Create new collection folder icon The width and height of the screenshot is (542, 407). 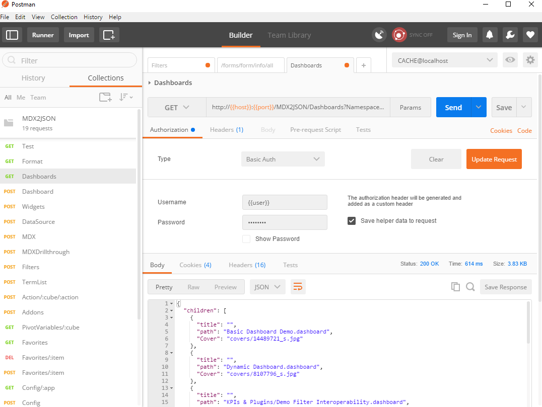(x=105, y=97)
